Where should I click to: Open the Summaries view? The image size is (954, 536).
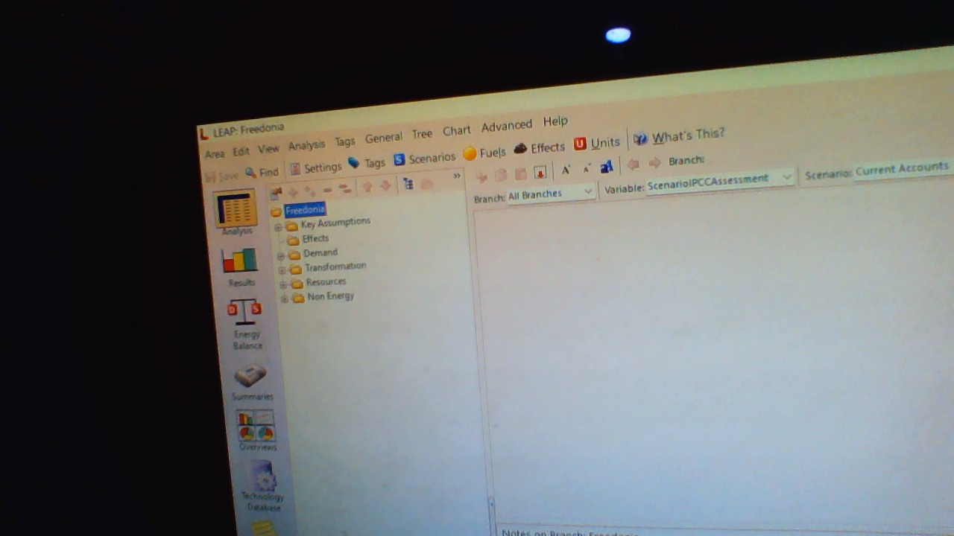coord(251,382)
